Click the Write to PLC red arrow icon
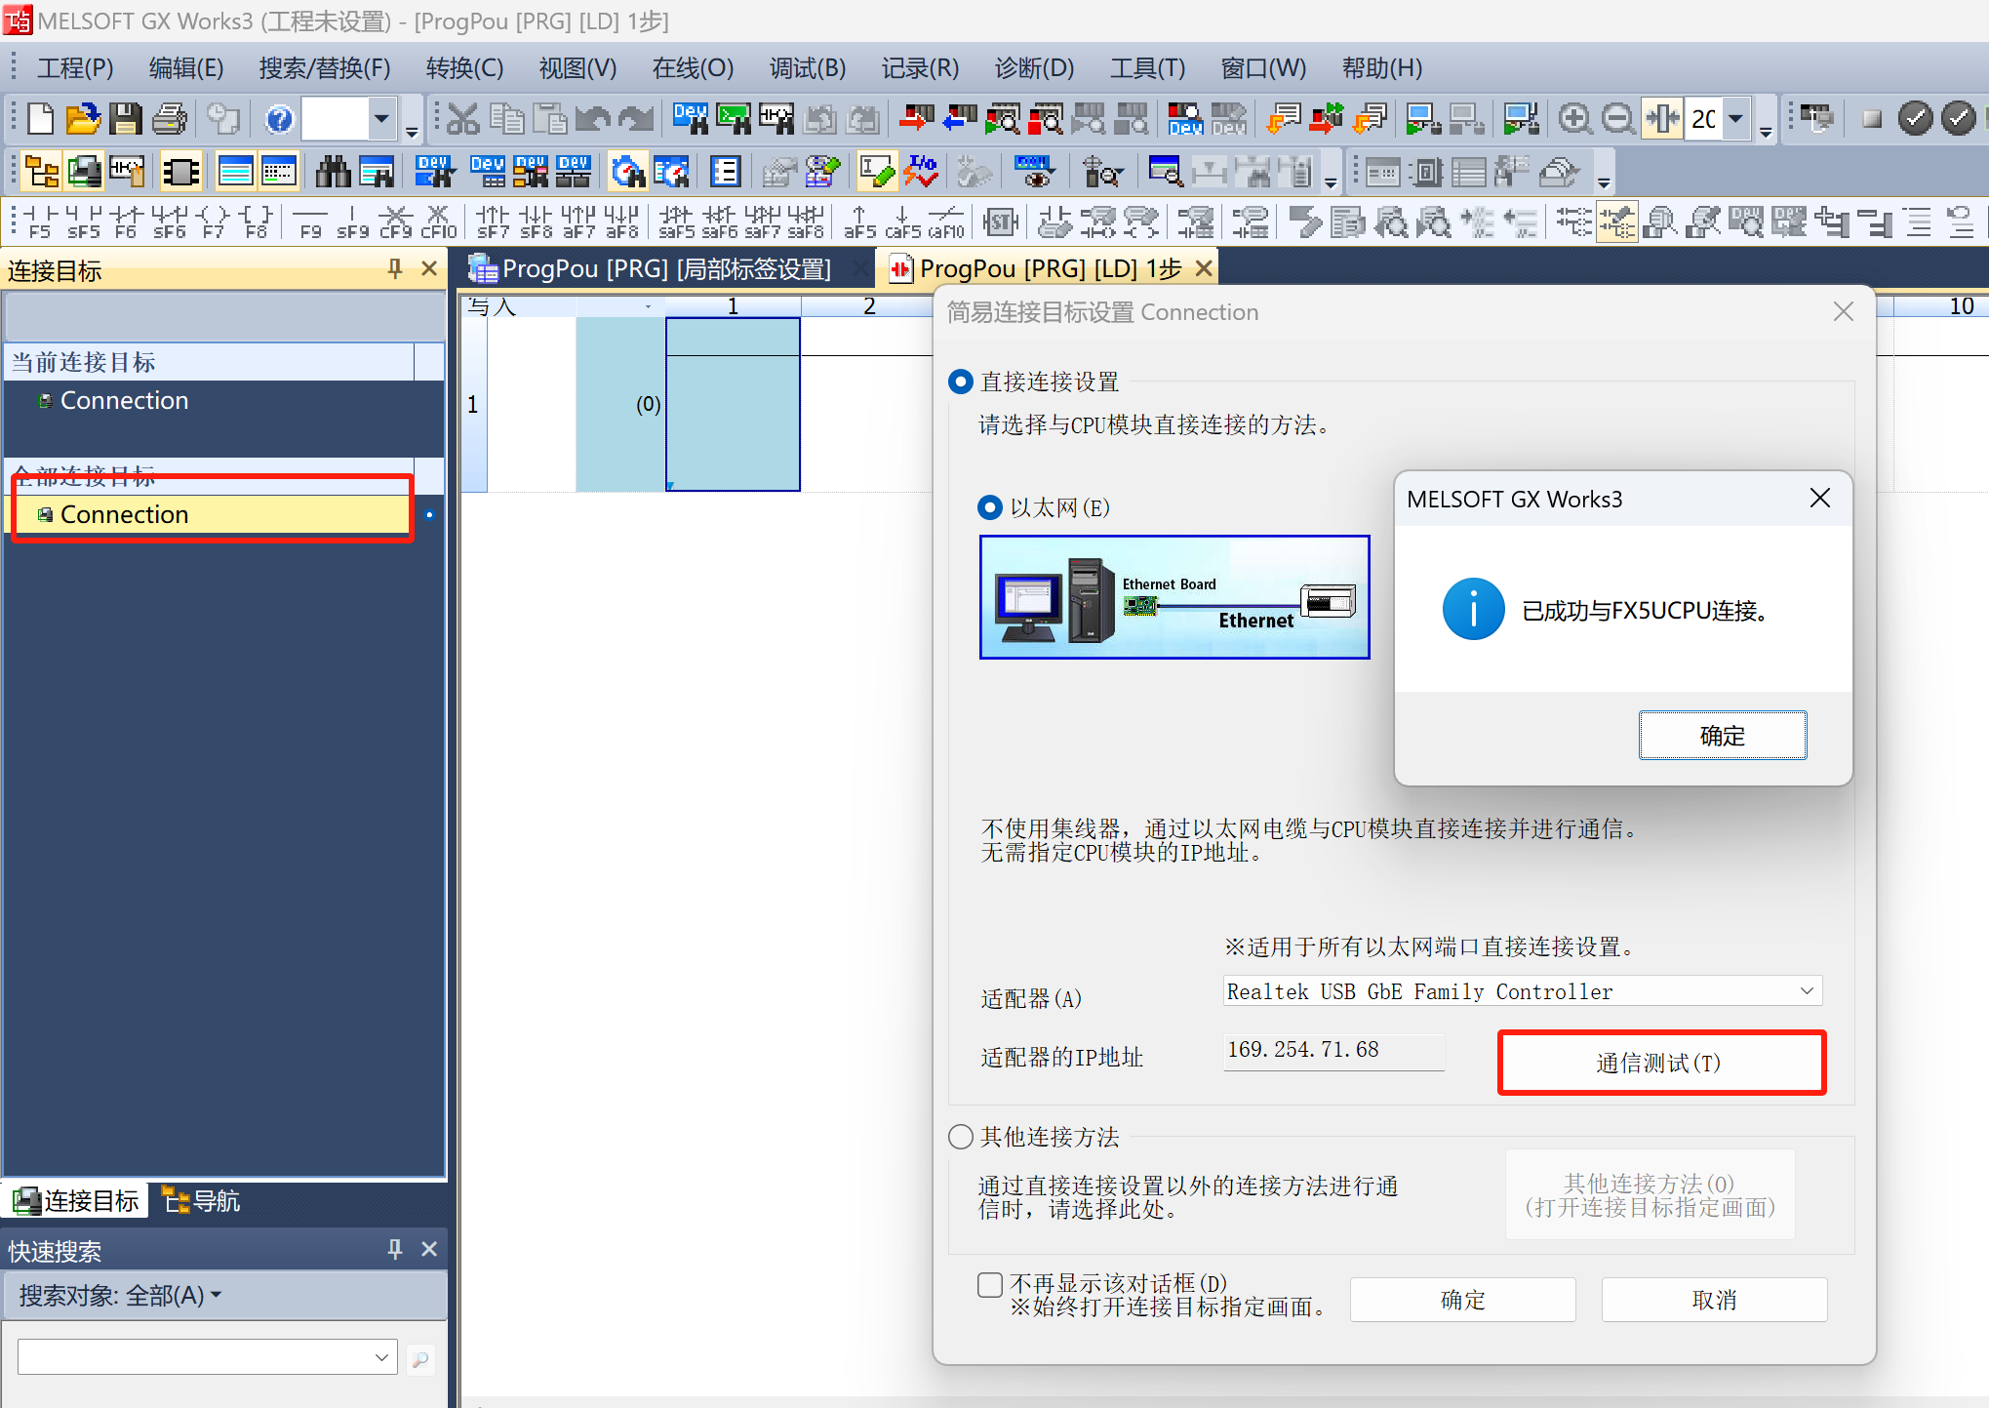The height and width of the screenshot is (1408, 1989). tap(916, 119)
